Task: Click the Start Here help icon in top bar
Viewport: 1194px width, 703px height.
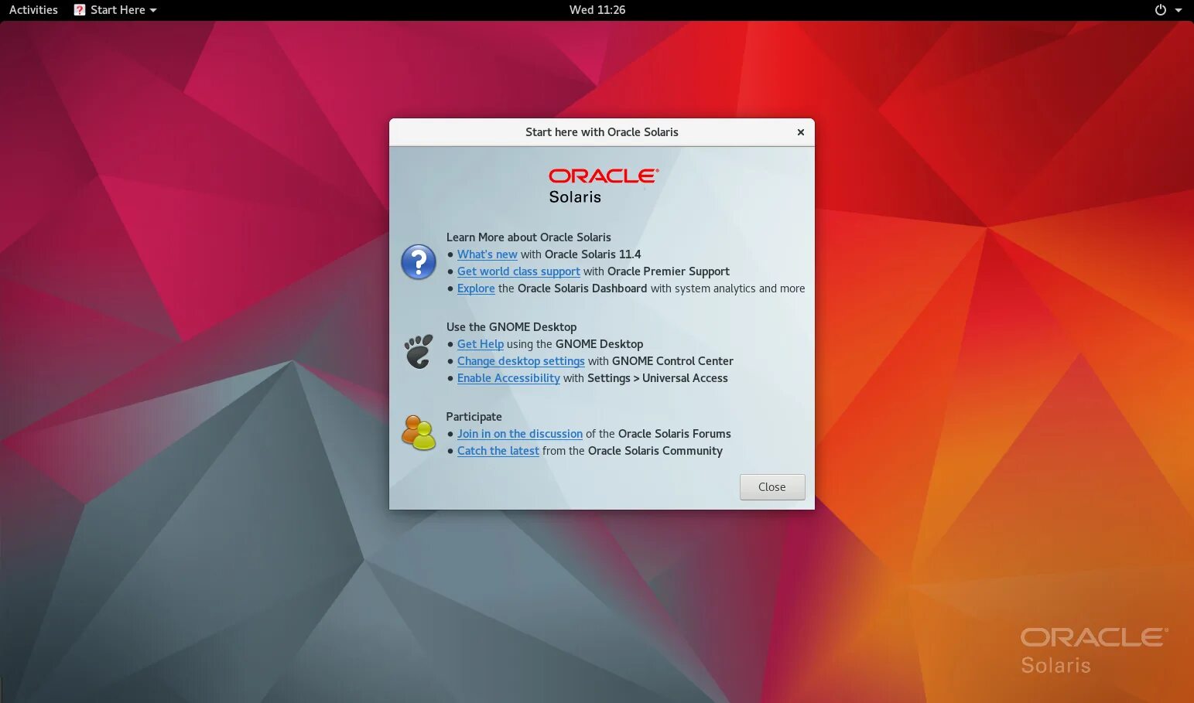Action: point(79,10)
